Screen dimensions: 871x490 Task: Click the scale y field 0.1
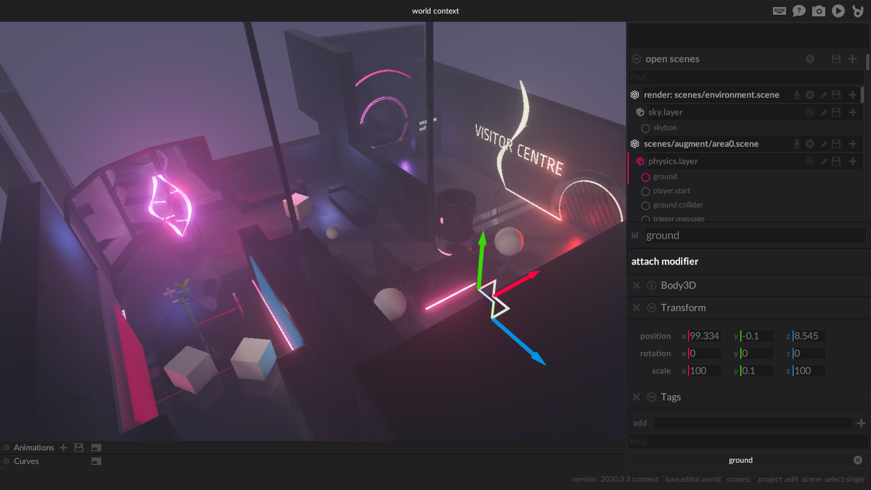click(757, 371)
